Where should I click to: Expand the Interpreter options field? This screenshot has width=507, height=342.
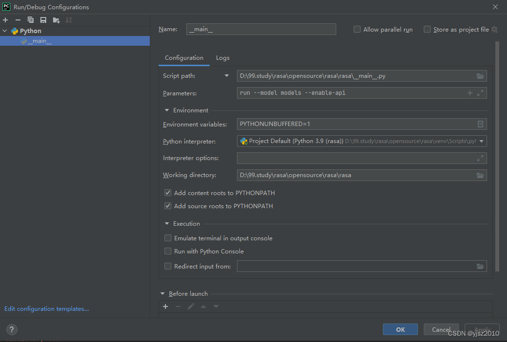[480, 158]
